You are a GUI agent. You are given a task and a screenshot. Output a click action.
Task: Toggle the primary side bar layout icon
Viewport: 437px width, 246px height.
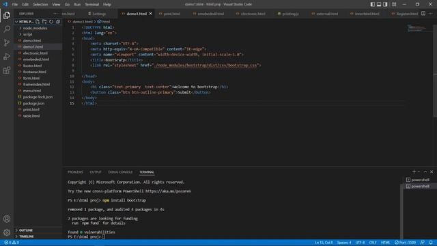[x=373, y=4]
